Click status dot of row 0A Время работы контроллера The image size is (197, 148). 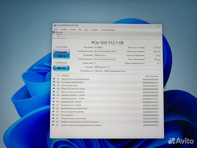click(53, 108)
